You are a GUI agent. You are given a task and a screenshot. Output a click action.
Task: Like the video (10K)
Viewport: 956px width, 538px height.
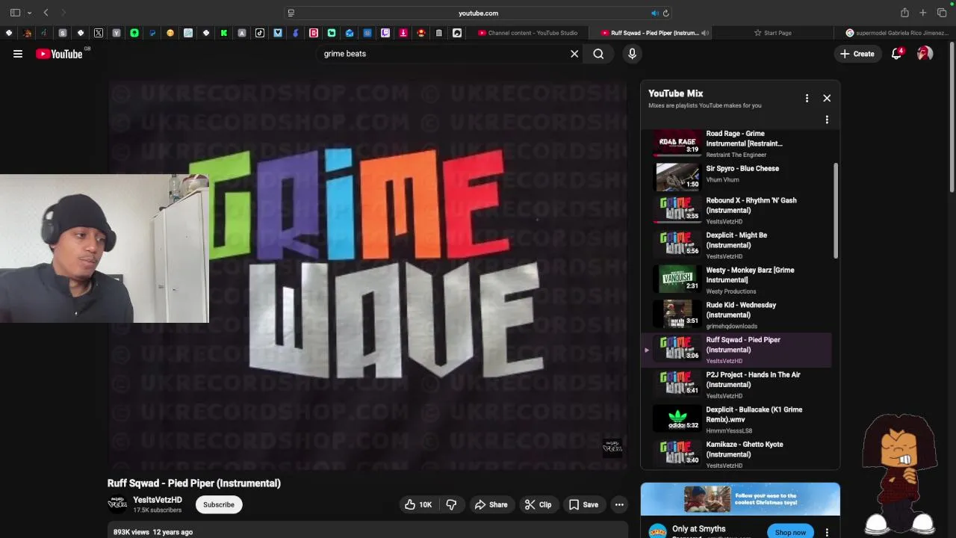[x=418, y=504]
